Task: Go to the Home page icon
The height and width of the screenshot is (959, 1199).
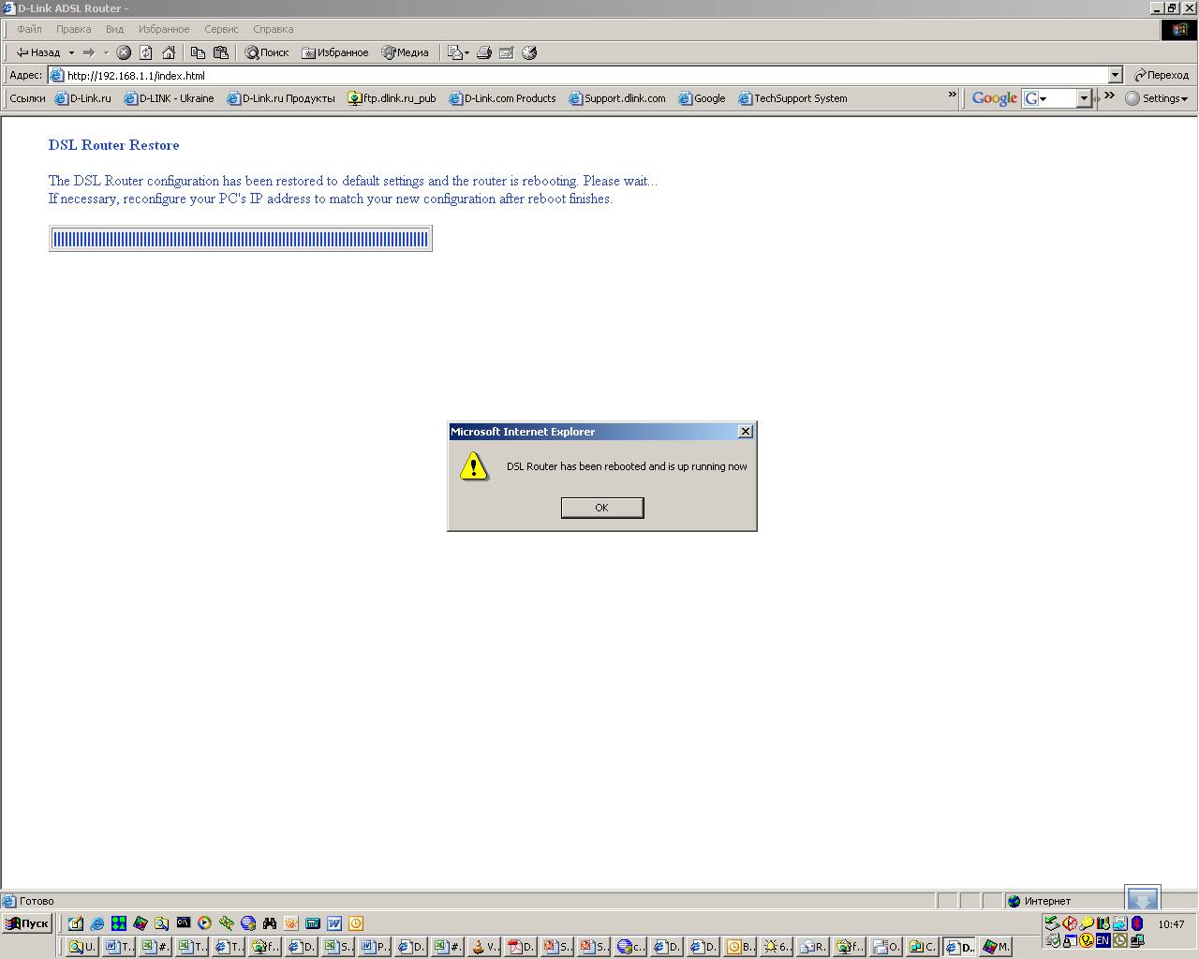Action: [x=169, y=52]
